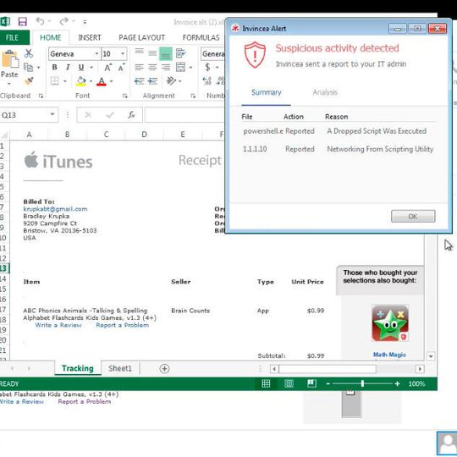This screenshot has width=457, height=457.
Task: Switch to the HOME ribbon tab
Action: pyautogui.click(x=51, y=37)
